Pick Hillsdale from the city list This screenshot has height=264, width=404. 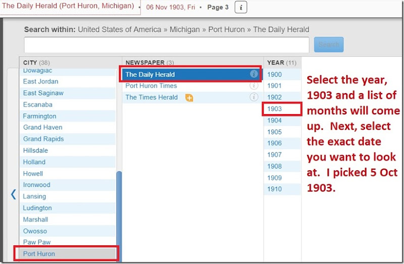click(68, 150)
